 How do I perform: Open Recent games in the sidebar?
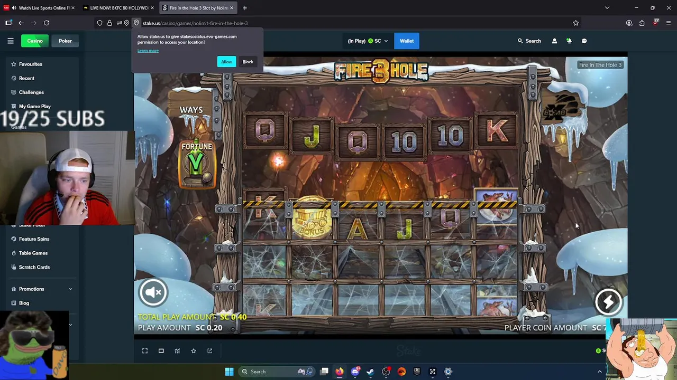point(26,78)
